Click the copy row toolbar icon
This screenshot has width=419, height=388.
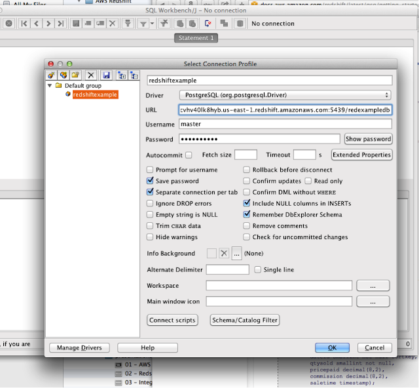pyautogui.click(x=100, y=24)
